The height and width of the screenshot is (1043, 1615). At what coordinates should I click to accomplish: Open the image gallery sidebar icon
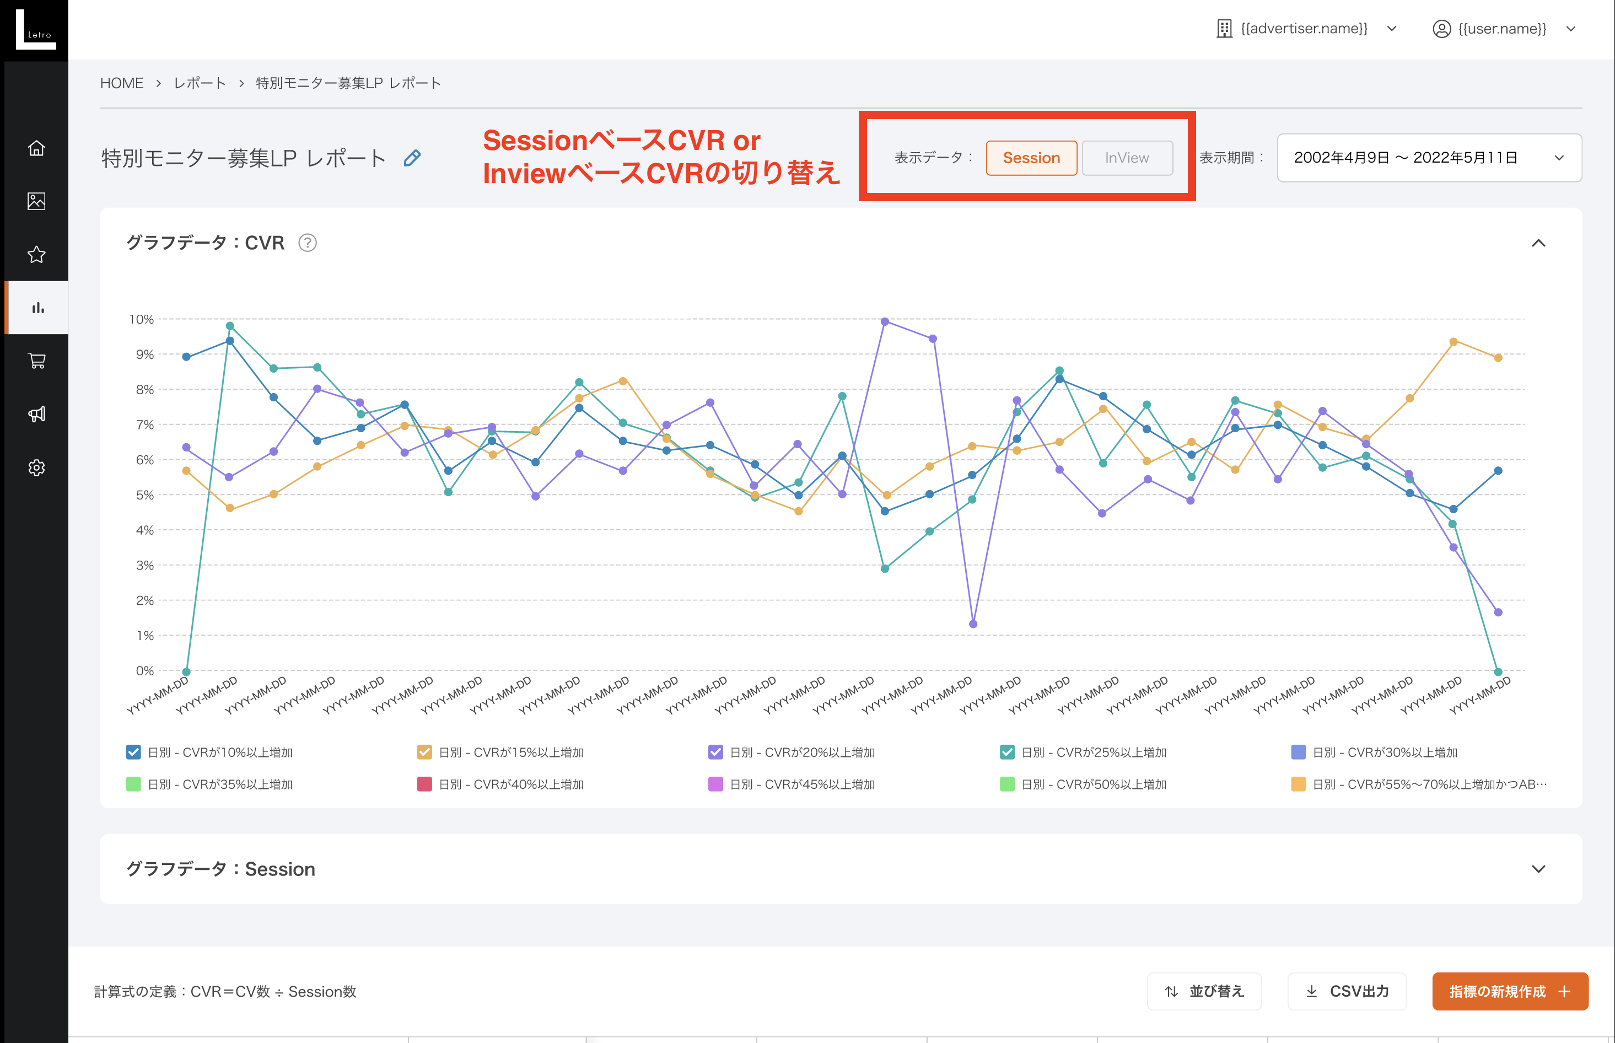(36, 201)
